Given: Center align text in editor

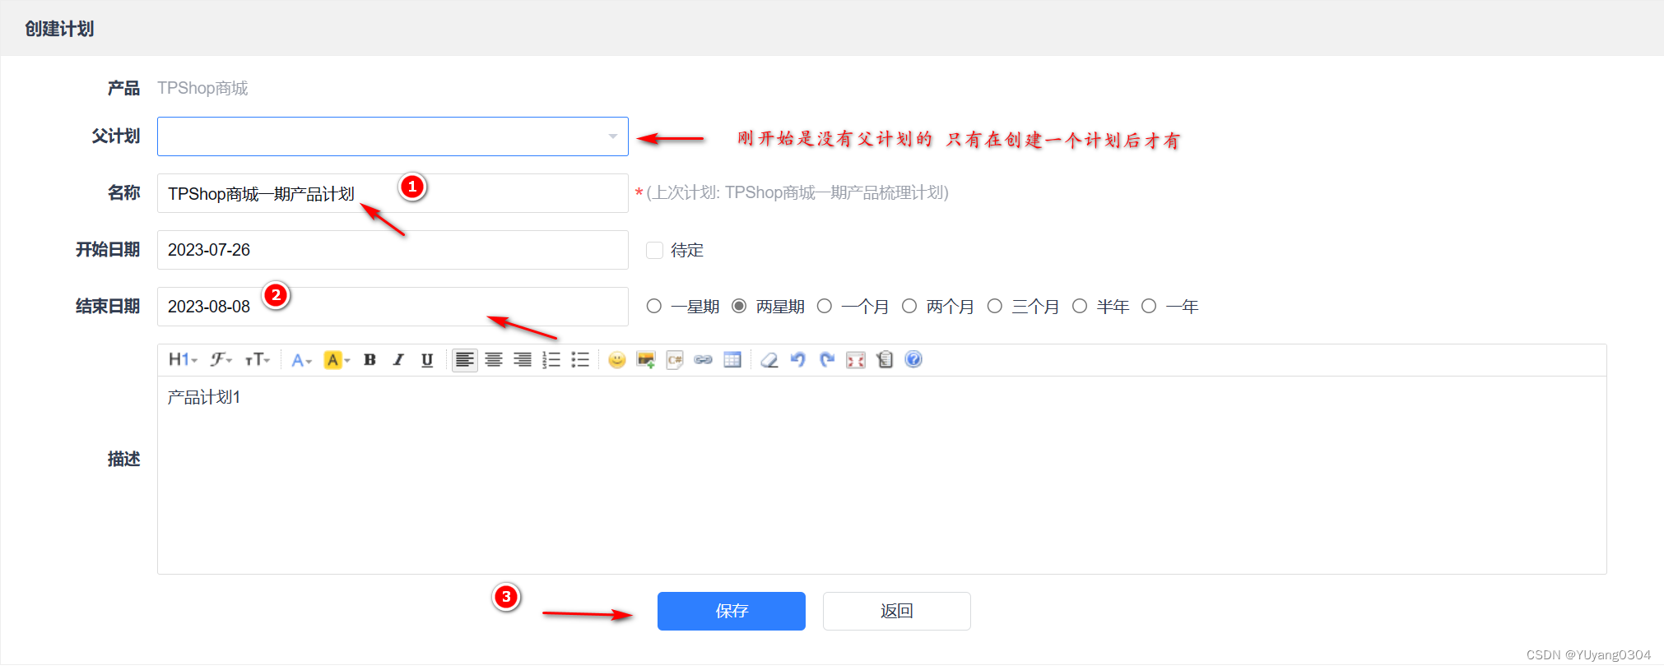Looking at the screenshot, I should (494, 360).
